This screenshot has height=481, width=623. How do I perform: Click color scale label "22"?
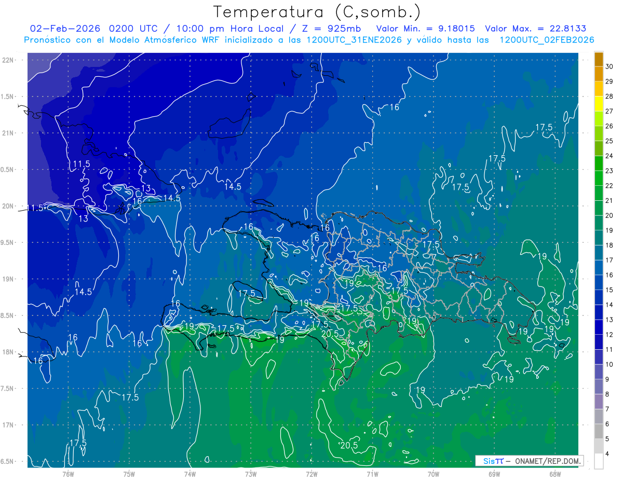[609, 185]
